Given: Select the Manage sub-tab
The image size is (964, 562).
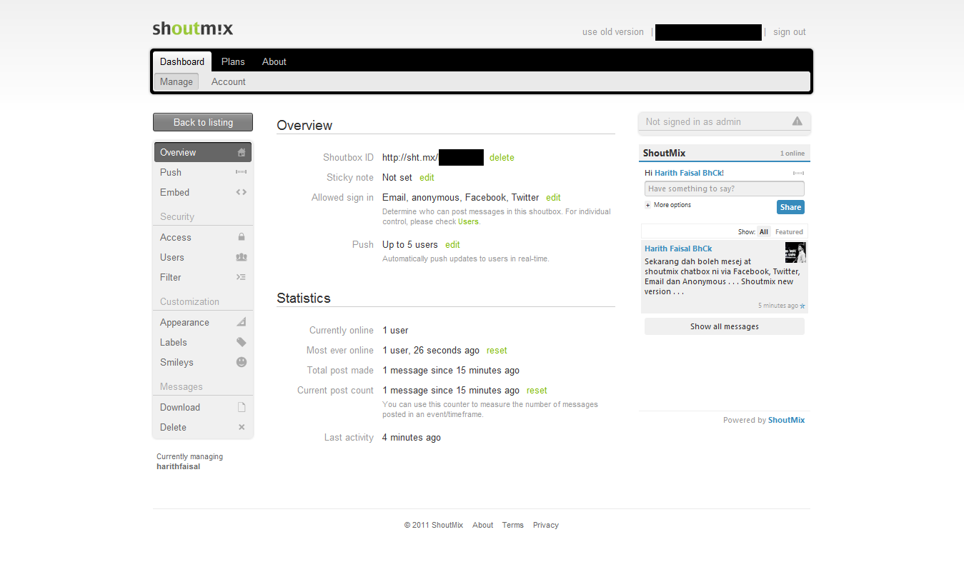Looking at the screenshot, I should 177,81.
